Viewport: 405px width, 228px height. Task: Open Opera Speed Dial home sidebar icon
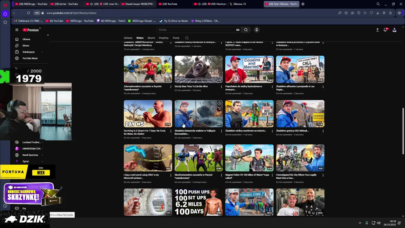coord(5,14)
